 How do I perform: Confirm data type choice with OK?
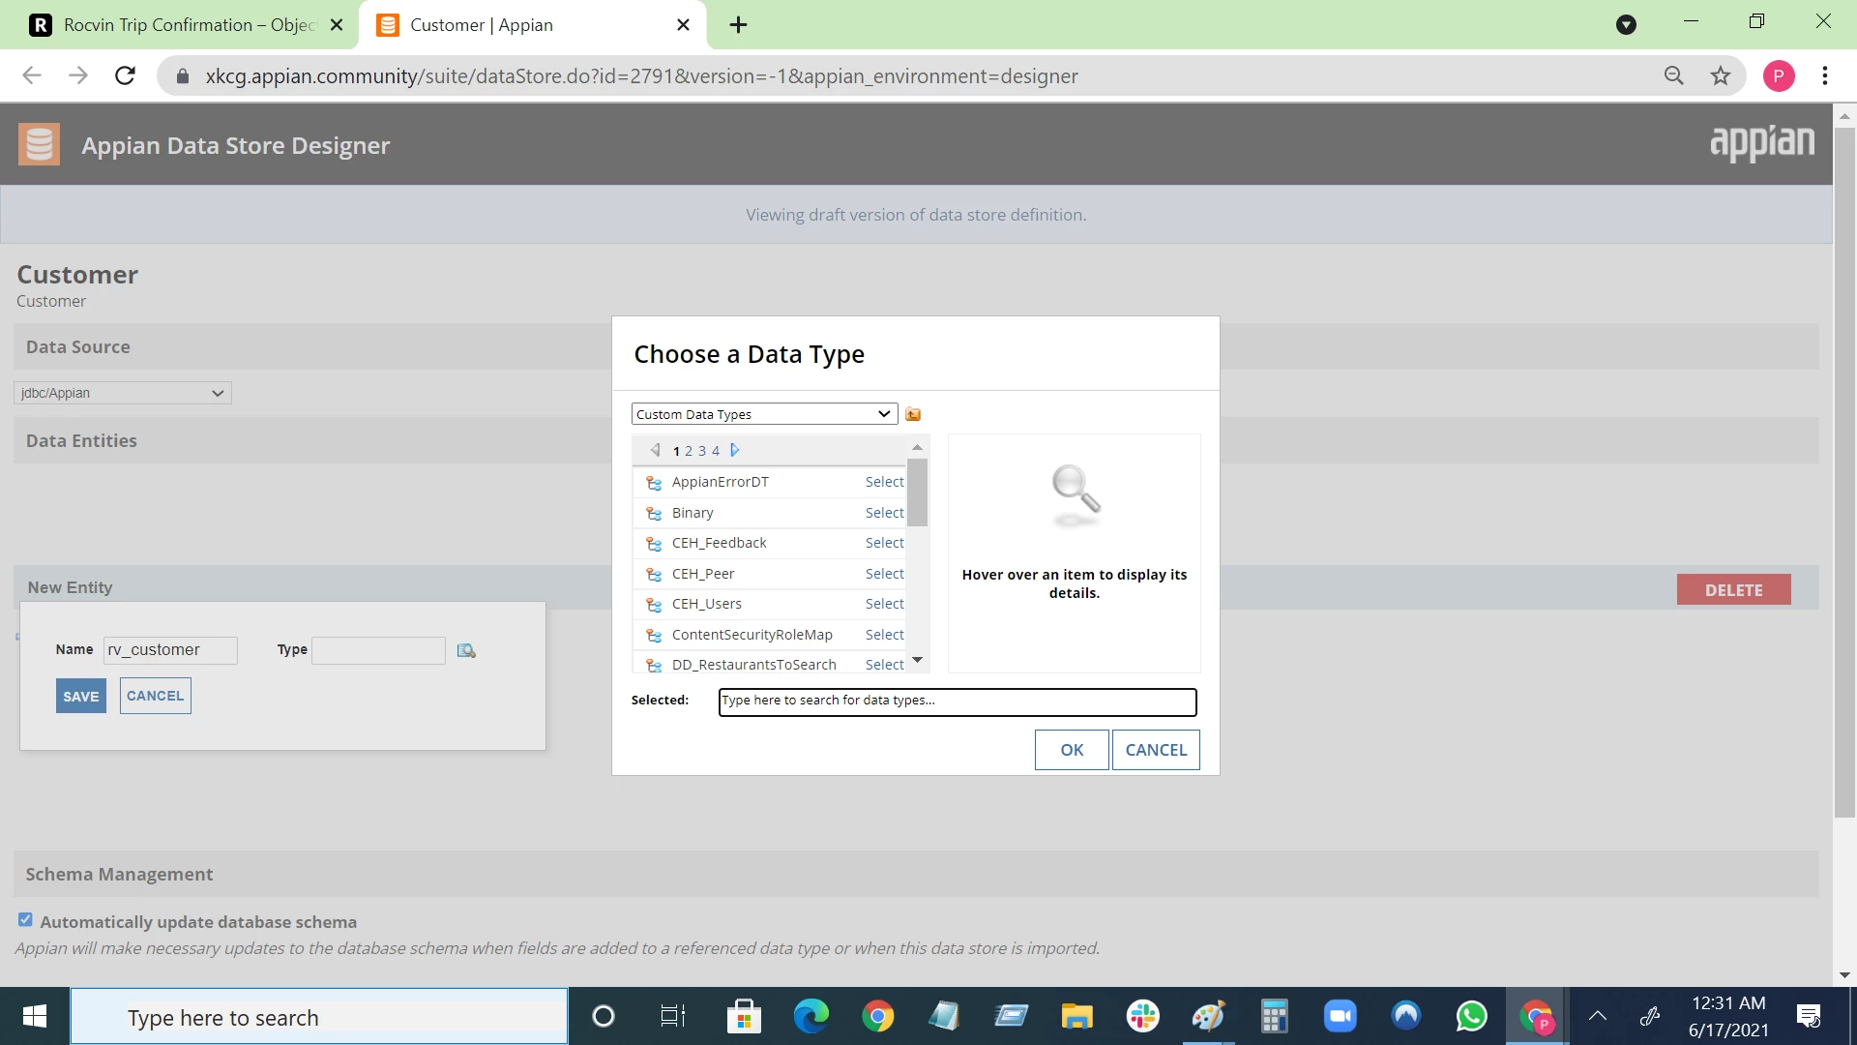coord(1072,750)
